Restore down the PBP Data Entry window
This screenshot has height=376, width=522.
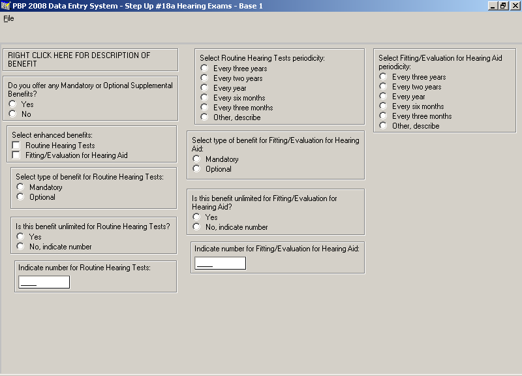(503, 6)
